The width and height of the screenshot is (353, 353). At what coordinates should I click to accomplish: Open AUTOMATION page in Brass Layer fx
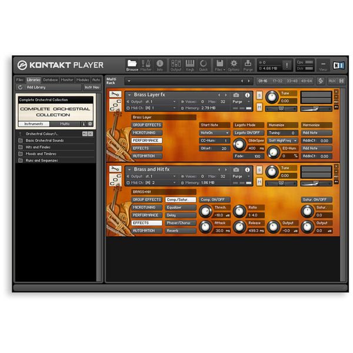pyautogui.click(x=146, y=156)
